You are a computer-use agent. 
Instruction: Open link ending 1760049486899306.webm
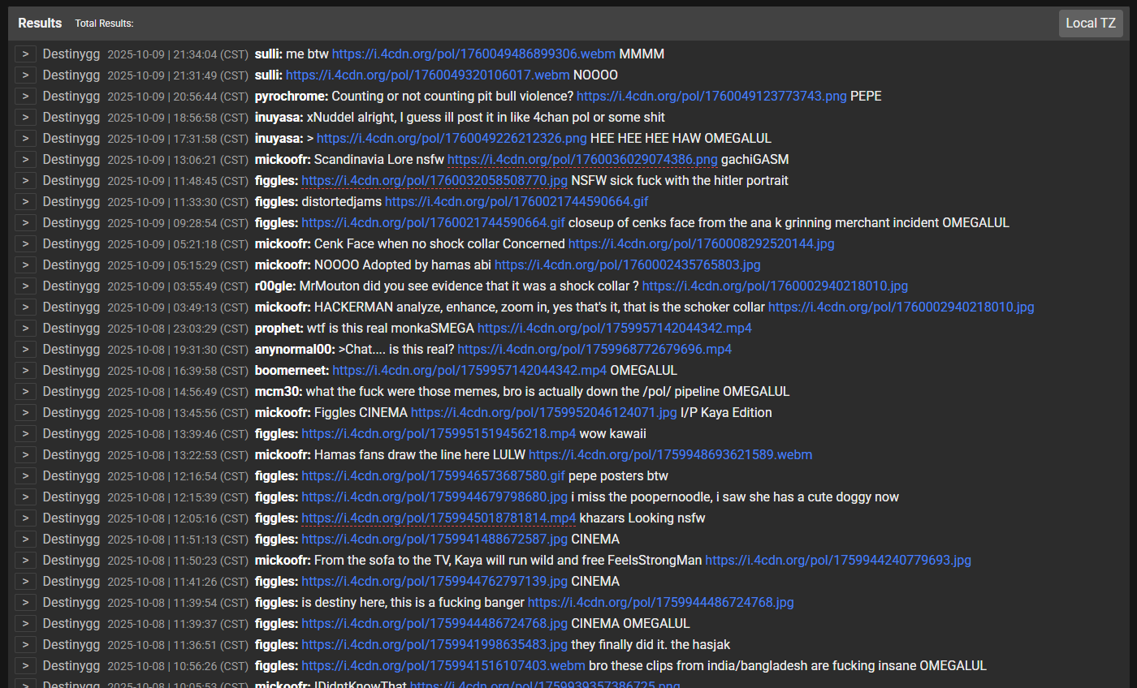(x=473, y=54)
